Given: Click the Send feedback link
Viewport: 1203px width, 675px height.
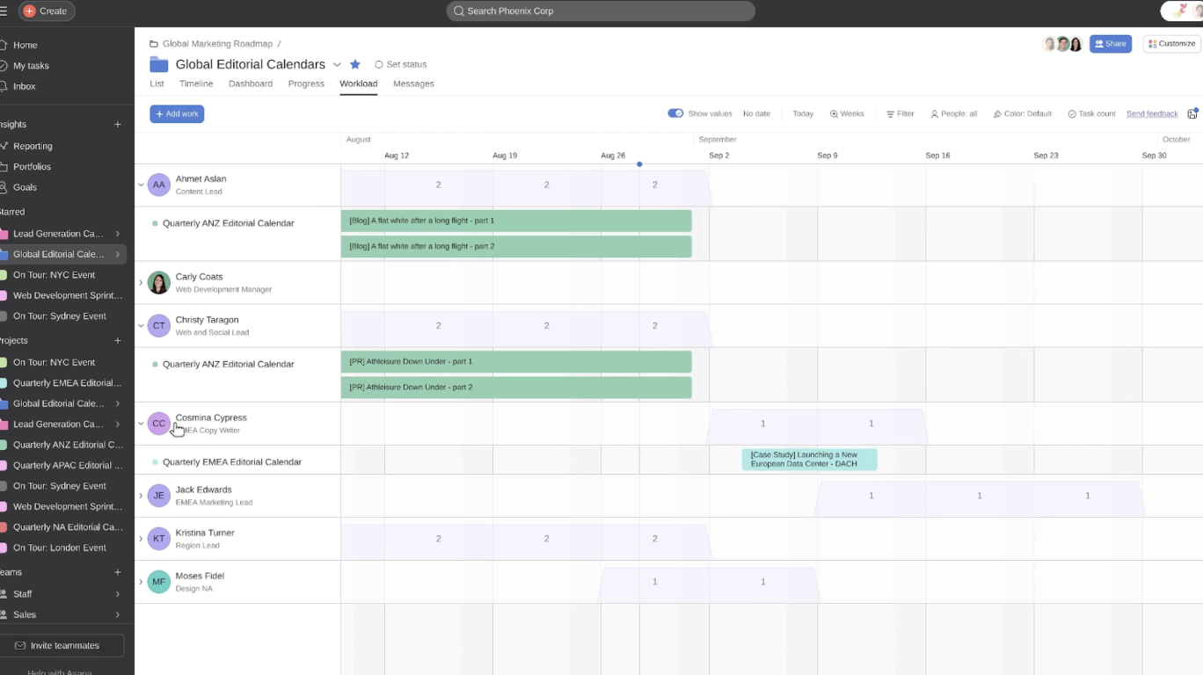Looking at the screenshot, I should (1152, 113).
